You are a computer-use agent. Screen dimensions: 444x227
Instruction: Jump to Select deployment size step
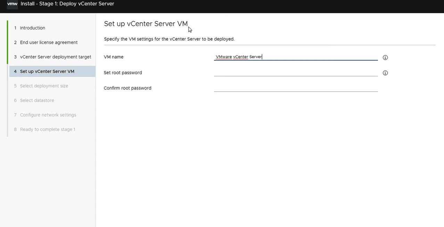(44, 86)
